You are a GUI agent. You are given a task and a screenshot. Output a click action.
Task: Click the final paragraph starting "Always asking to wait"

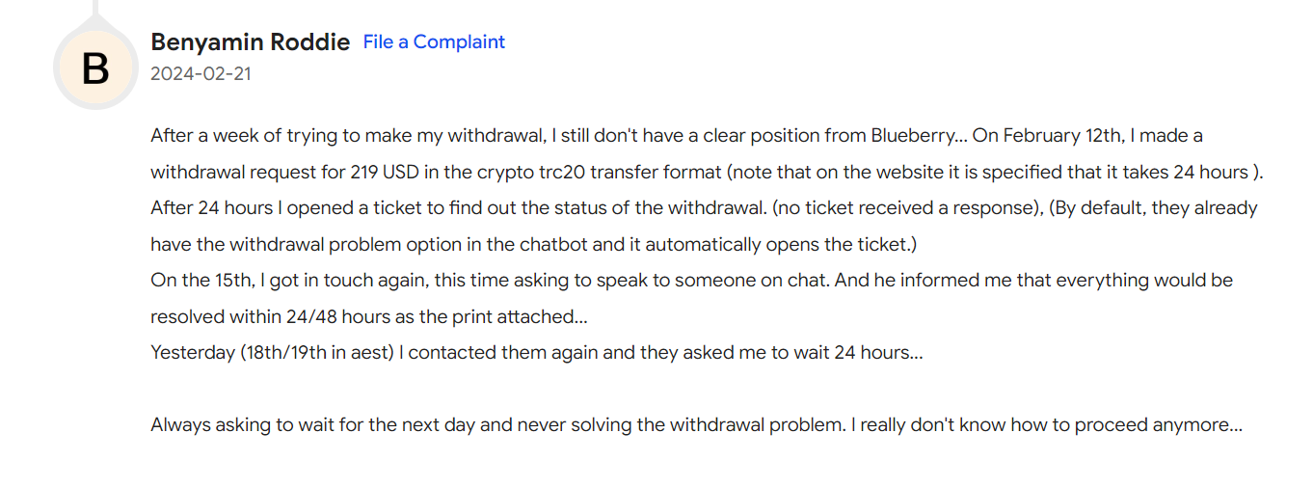(x=696, y=425)
